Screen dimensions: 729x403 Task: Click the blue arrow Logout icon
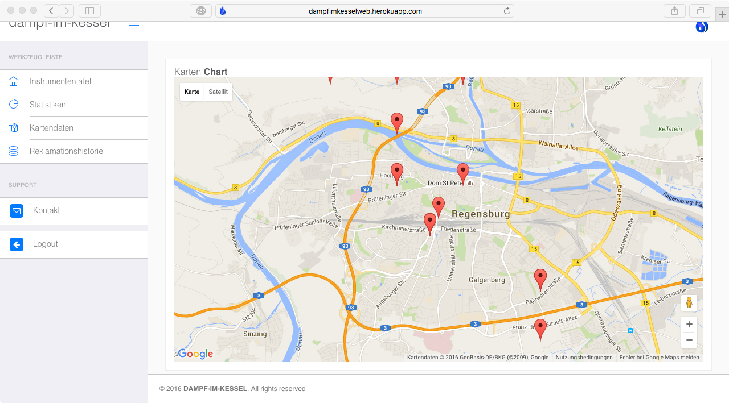[17, 244]
